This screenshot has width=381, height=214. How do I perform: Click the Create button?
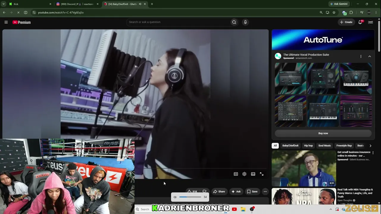346,22
